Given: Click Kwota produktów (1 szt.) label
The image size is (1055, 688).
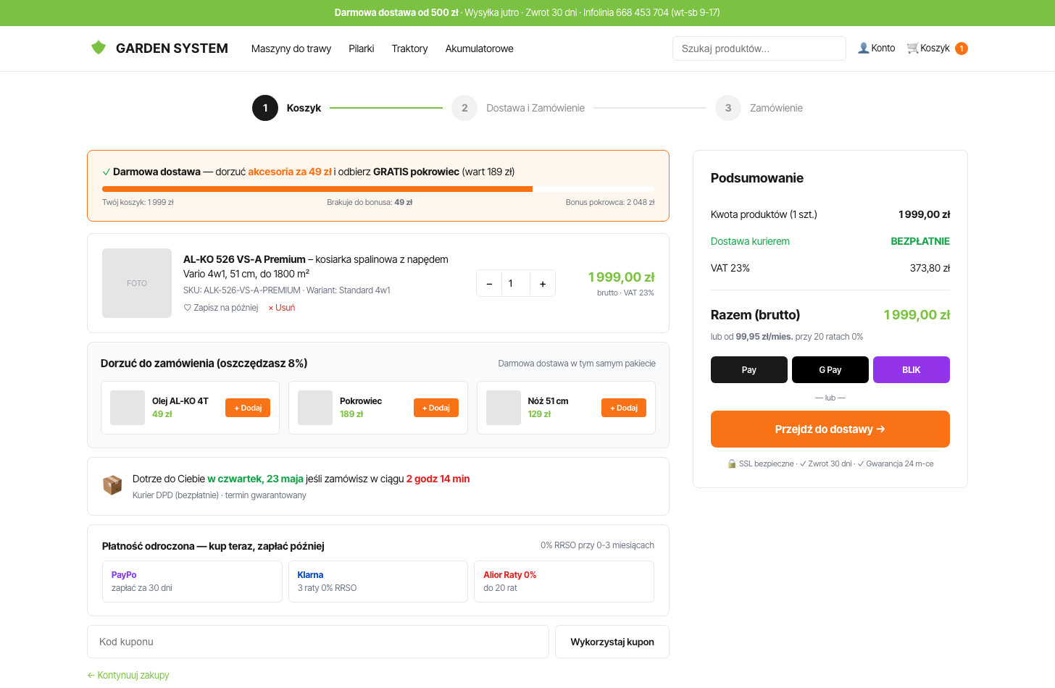Looking at the screenshot, I should (x=764, y=214).
